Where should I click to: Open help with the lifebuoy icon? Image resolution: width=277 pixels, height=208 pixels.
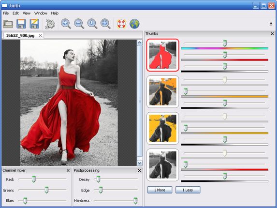tap(121, 24)
